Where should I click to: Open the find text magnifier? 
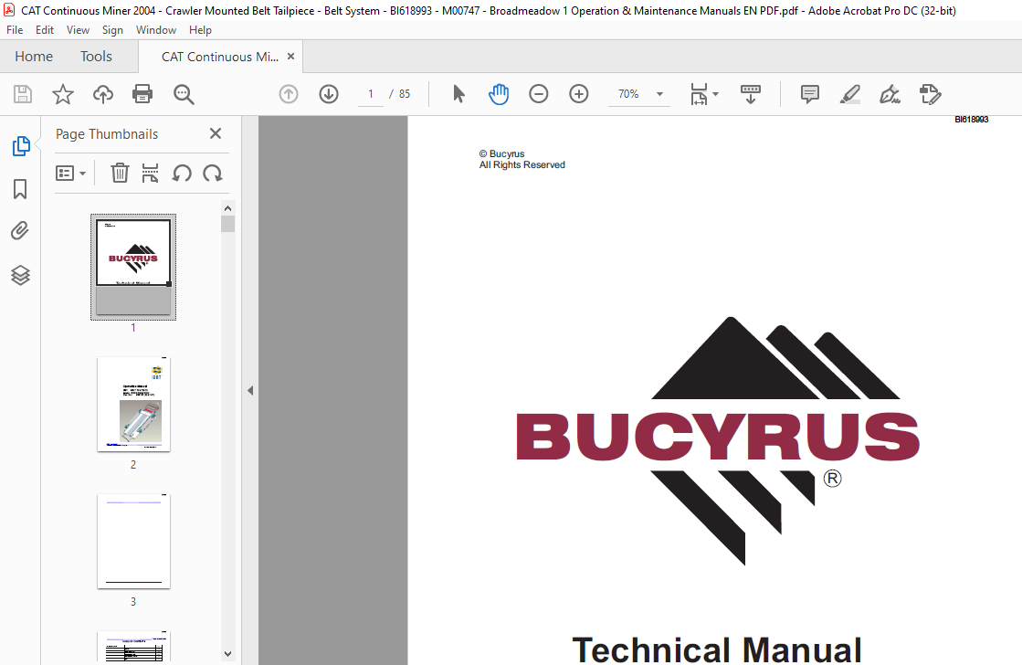184,94
